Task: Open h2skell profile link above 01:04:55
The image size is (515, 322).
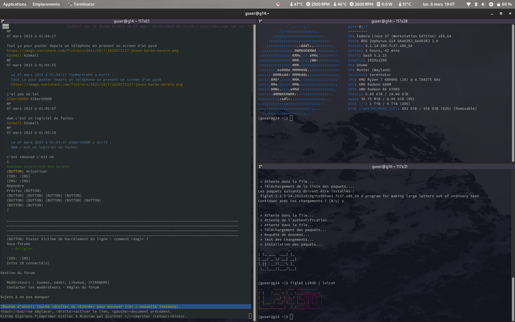Action: (x=14, y=55)
